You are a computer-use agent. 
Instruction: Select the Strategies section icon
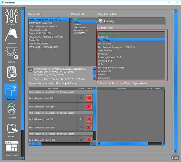coord(11,92)
